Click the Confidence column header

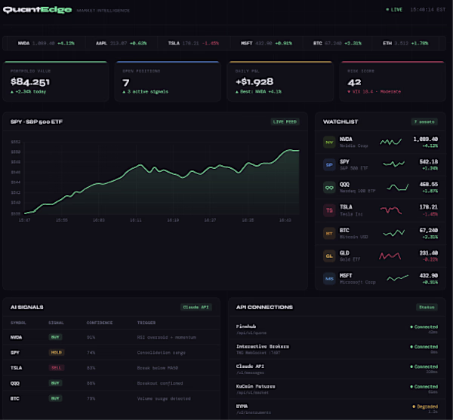tap(100, 323)
